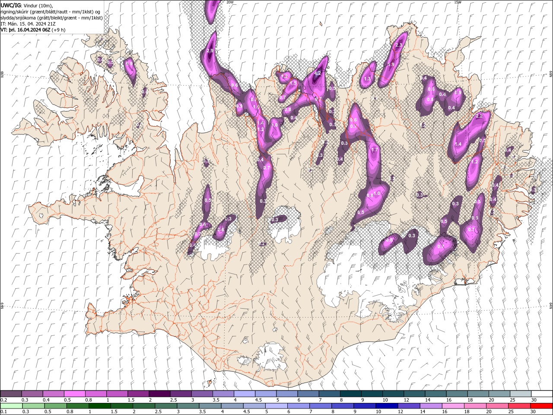Click the crimson swatch between 25 and 30

click(x=518, y=406)
